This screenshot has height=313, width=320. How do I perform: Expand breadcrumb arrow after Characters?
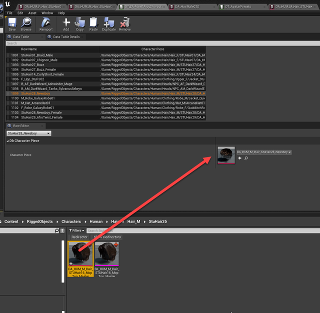tap(85, 221)
